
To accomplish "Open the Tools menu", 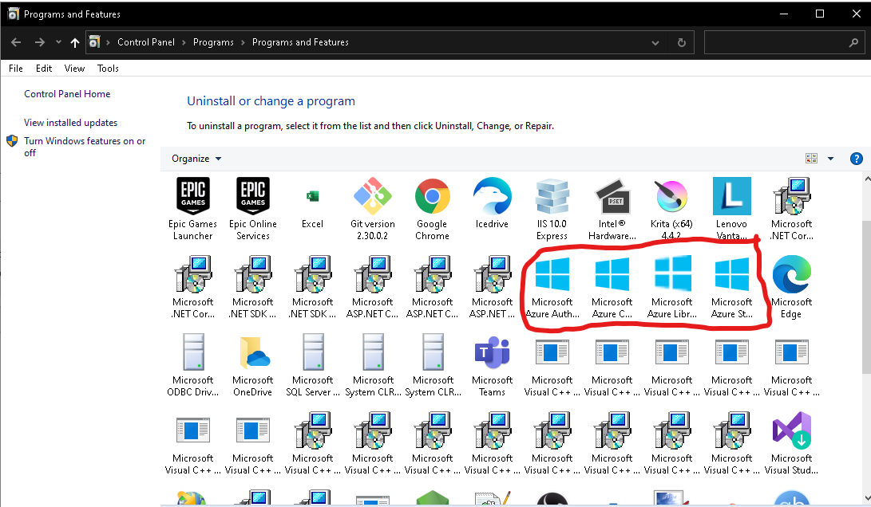I will pos(108,69).
